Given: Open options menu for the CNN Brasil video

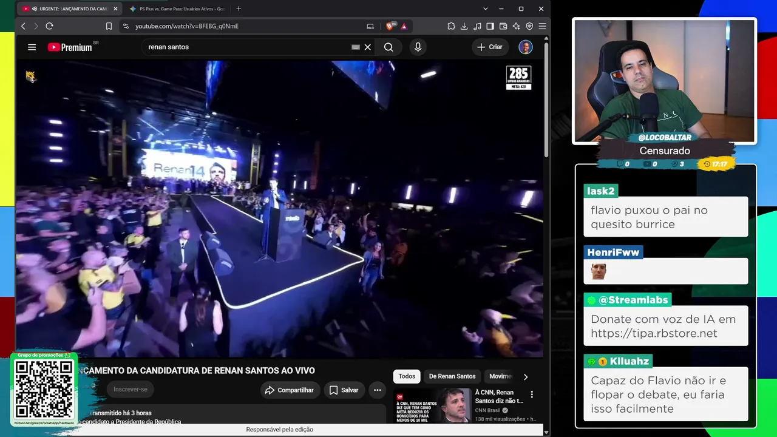Looking at the screenshot, I should pos(532,395).
